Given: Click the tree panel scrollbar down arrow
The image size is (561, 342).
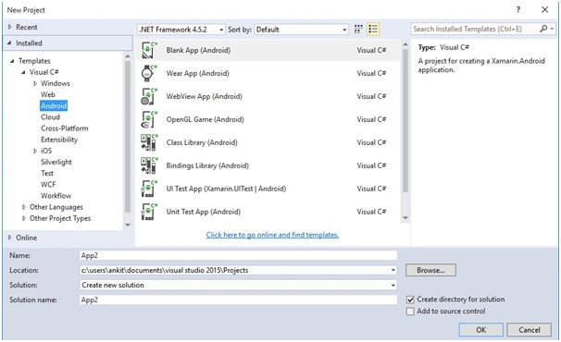Looking at the screenshot, I should click(128, 225).
